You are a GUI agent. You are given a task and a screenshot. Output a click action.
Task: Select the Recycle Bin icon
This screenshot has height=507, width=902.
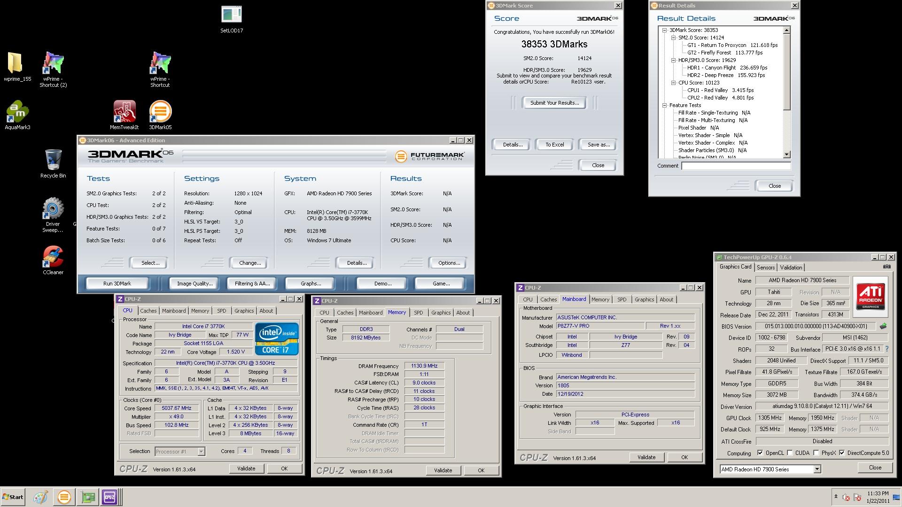click(x=53, y=163)
